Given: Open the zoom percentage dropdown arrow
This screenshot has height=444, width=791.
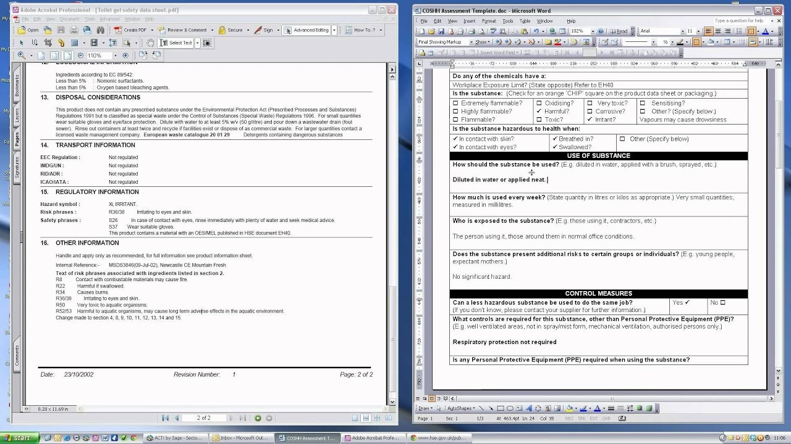Looking at the screenshot, I should pos(116,55).
